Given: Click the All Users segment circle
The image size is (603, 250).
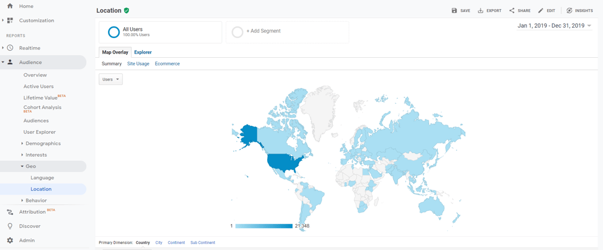Looking at the screenshot, I should [x=114, y=32].
